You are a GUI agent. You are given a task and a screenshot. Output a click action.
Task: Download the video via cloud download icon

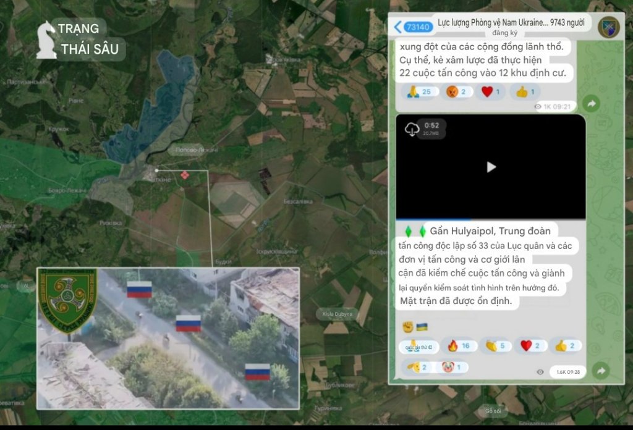tap(412, 129)
